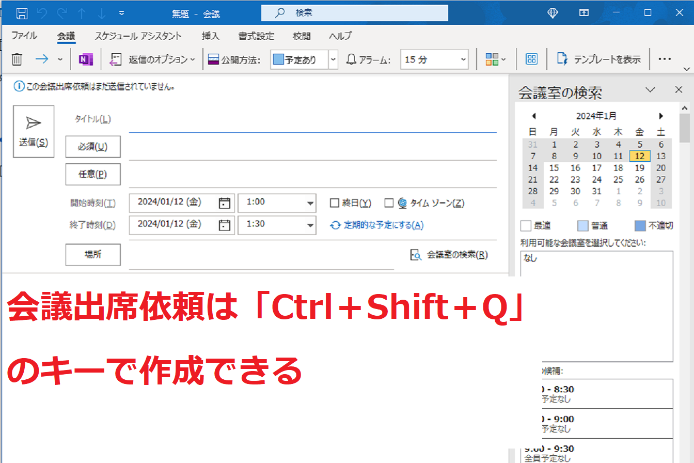Open the 挿入 ribbon tab
This screenshot has height=463, width=694.
[210, 36]
